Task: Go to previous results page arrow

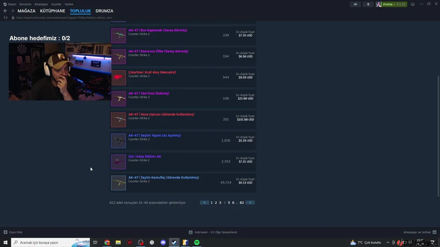Action: [x=205, y=203]
